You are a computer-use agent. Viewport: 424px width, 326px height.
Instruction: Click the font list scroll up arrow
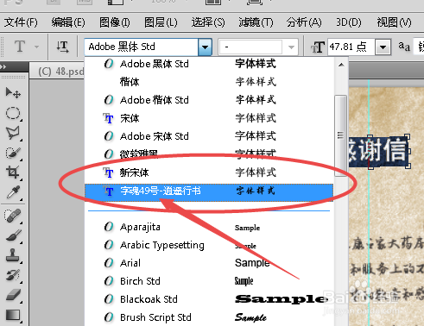point(341,65)
